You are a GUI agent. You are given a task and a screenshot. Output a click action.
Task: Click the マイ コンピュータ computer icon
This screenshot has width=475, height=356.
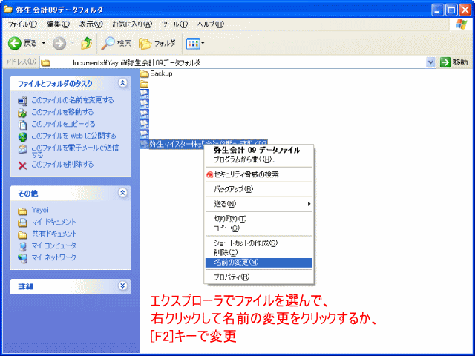coord(22,247)
